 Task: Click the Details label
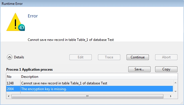(x=19, y=57)
